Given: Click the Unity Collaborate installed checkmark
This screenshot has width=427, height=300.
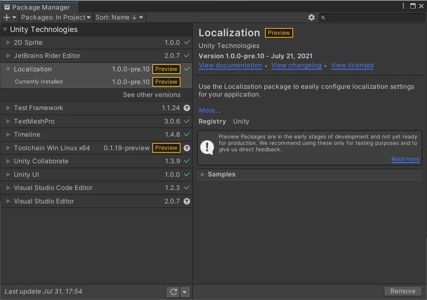Looking at the screenshot, I should coord(187,161).
